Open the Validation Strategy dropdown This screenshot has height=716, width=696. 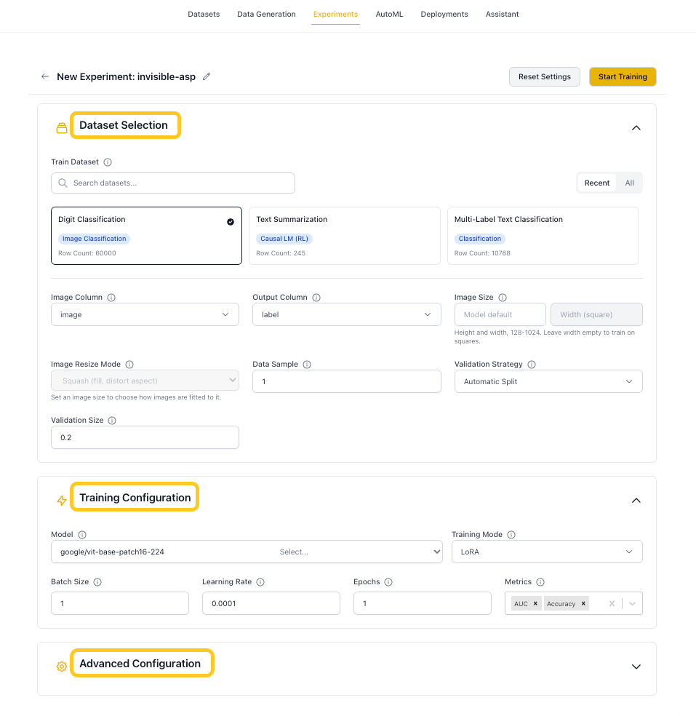[x=548, y=381]
